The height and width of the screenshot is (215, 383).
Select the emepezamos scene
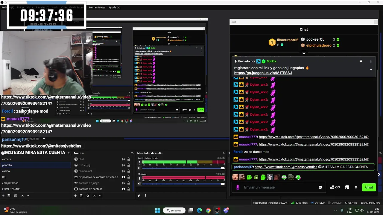(x=35, y=183)
